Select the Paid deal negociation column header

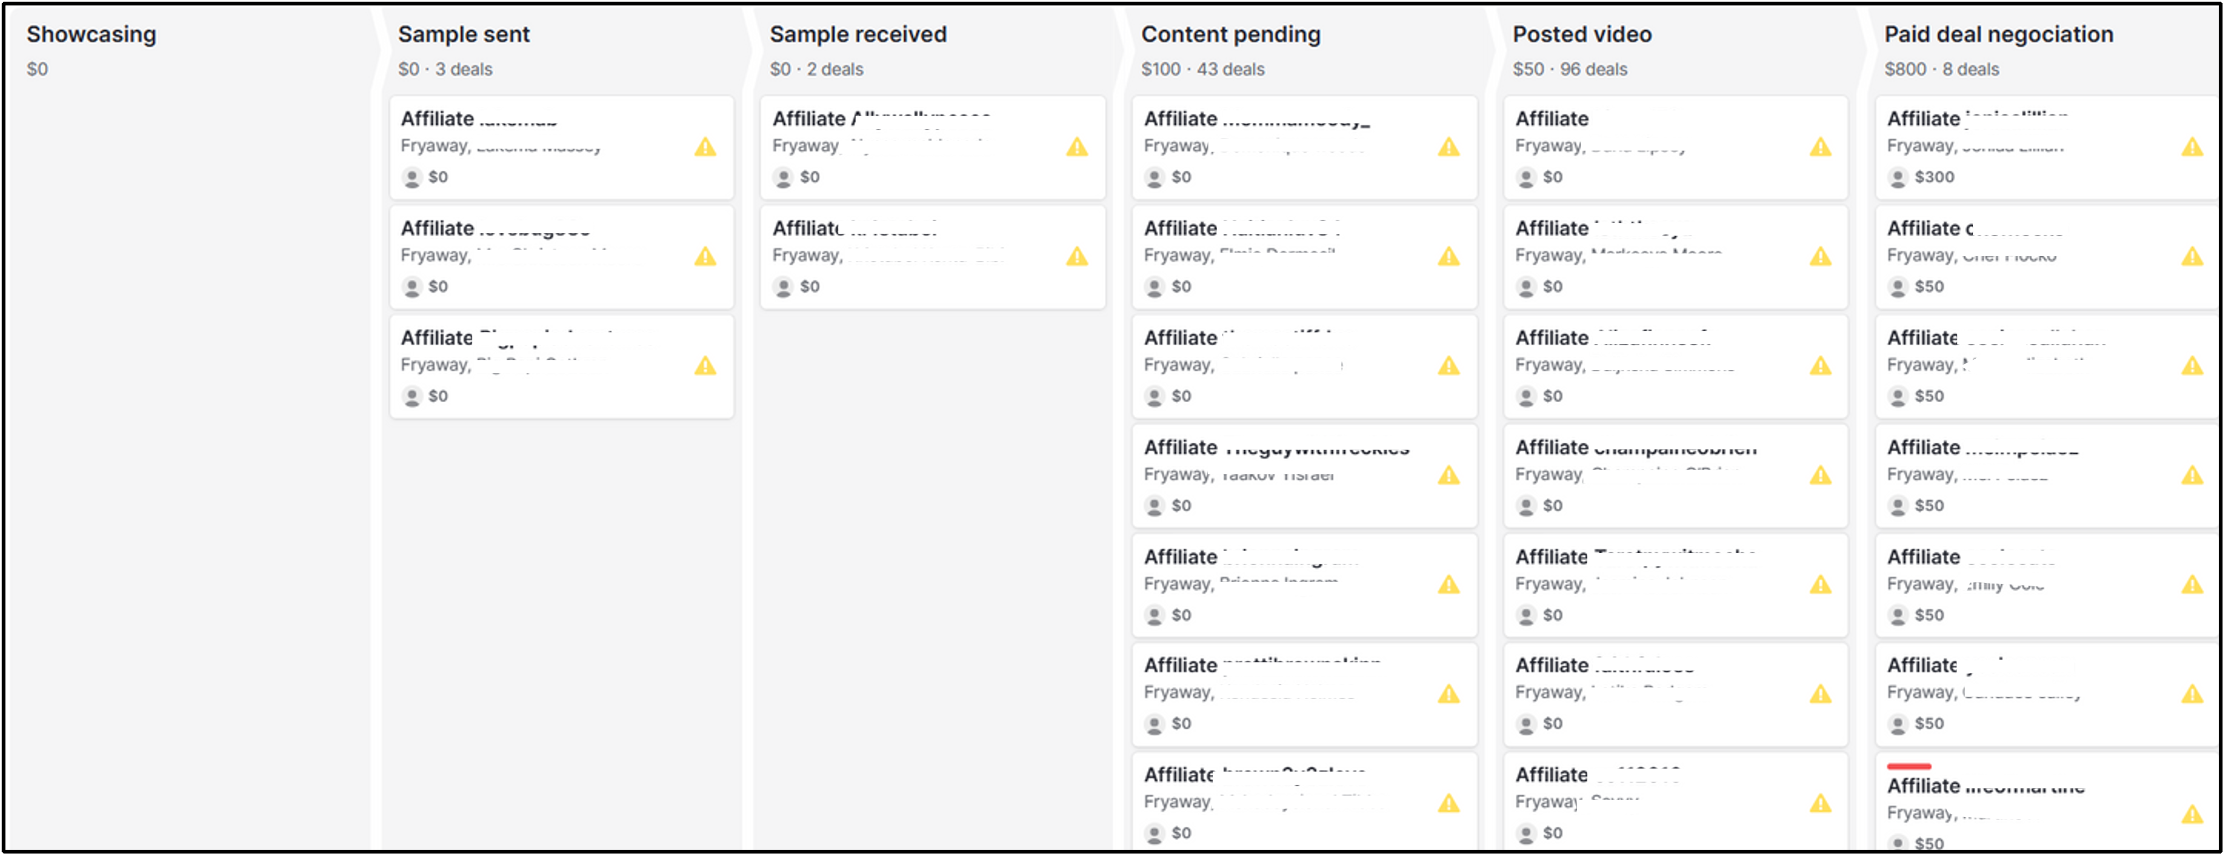[x=1999, y=34]
